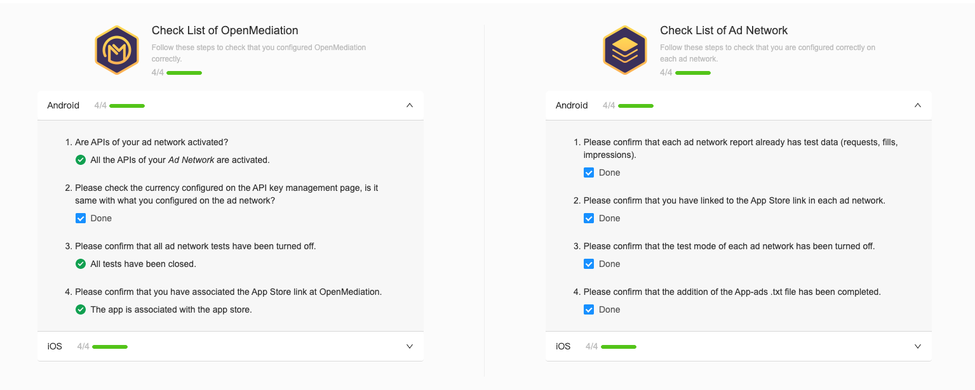Click Android progress bar in Ad Network panel

coord(636,106)
